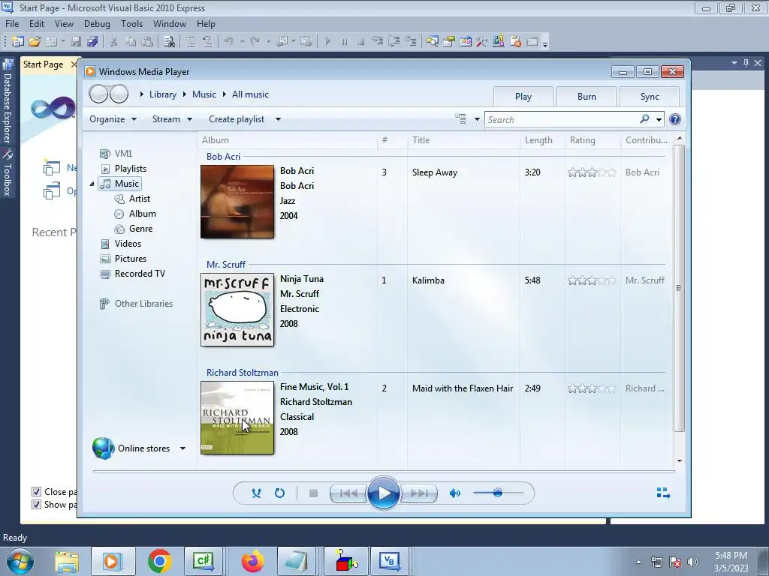Image resolution: width=769 pixels, height=576 pixels.
Task: Click the Toolbox hammer-and-wrench toolbar icon
Action: click(x=481, y=42)
